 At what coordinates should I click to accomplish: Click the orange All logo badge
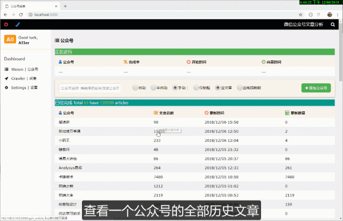(10, 39)
